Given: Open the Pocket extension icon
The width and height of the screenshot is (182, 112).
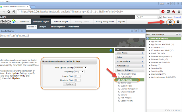Looking at the screenshot, I should click(x=168, y=12).
